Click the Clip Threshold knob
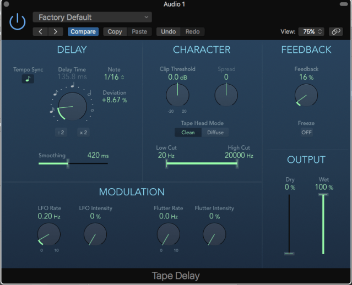The width and height of the screenshot is (352, 285). click(177, 96)
